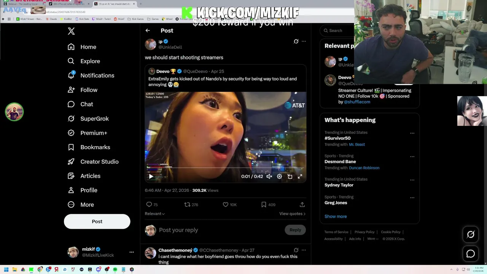Open the Kick Games bookmark folder
The height and width of the screenshot is (274, 487).
(x=135, y=19)
